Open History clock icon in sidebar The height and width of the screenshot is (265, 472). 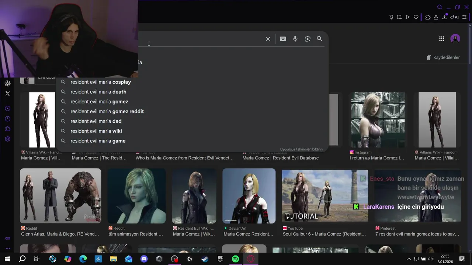[x=7, y=119]
